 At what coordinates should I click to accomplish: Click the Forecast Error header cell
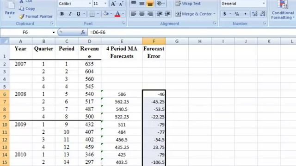click(154, 52)
